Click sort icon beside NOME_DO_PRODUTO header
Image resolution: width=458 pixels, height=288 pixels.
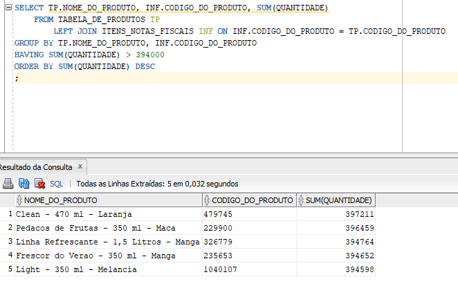point(19,200)
